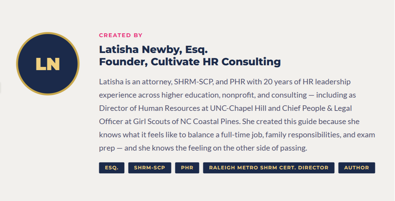Click the pink CREATED BY label
395x201 pixels.
tap(121, 35)
